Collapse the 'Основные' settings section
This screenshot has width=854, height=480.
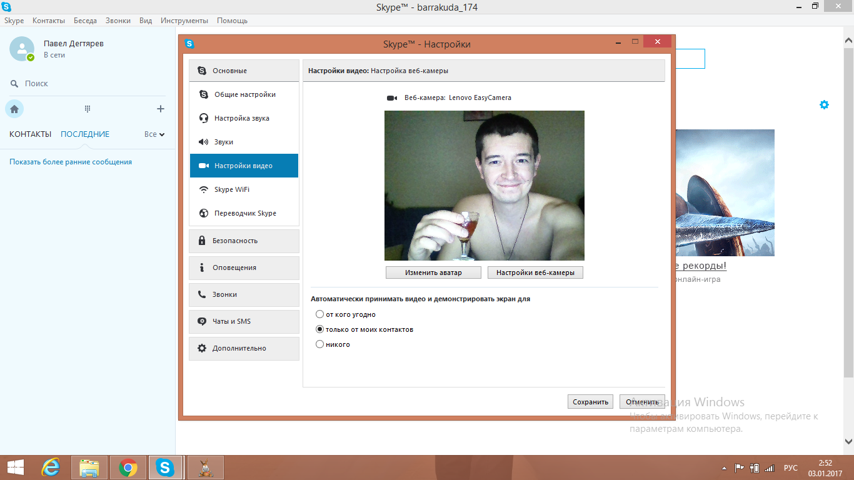244,71
